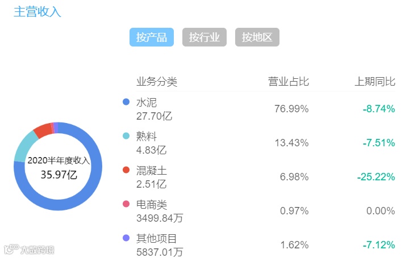Click the pink 电商类 legend dot
The width and height of the screenshot is (409, 258).
click(126, 204)
